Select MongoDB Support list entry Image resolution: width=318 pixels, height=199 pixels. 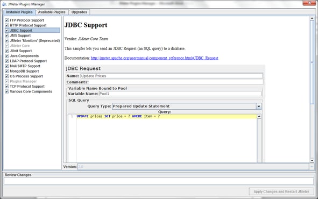tap(24, 71)
